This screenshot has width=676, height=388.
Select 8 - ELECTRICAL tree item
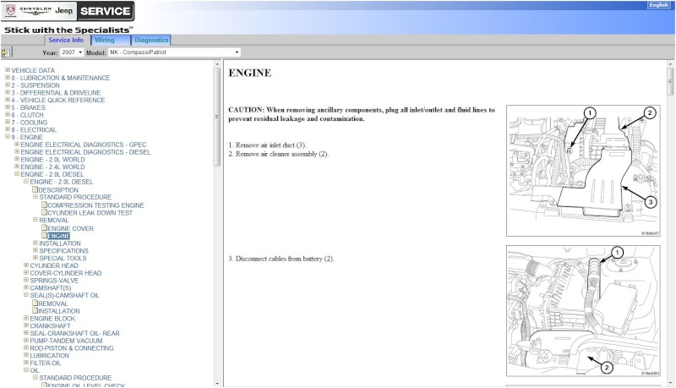(34, 130)
